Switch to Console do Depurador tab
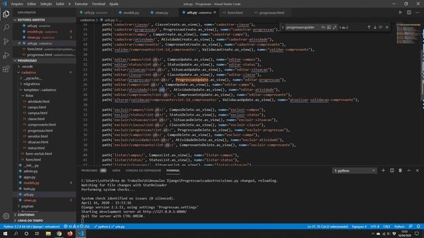 (143, 171)
